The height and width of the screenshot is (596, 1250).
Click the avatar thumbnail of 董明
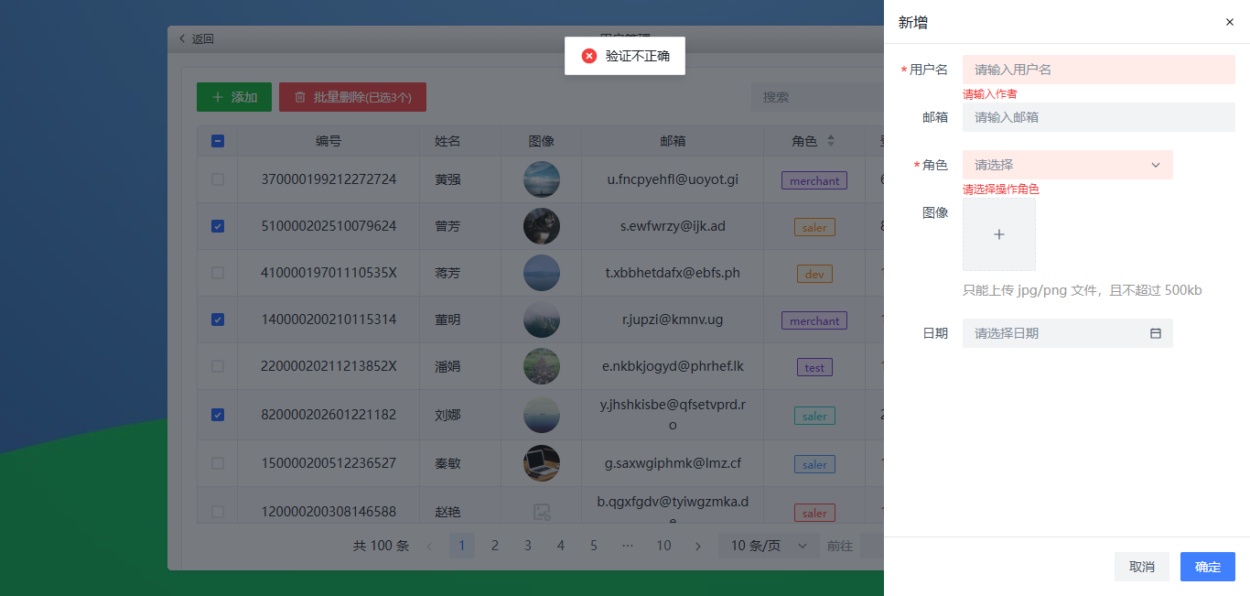[x=542, y=320]
